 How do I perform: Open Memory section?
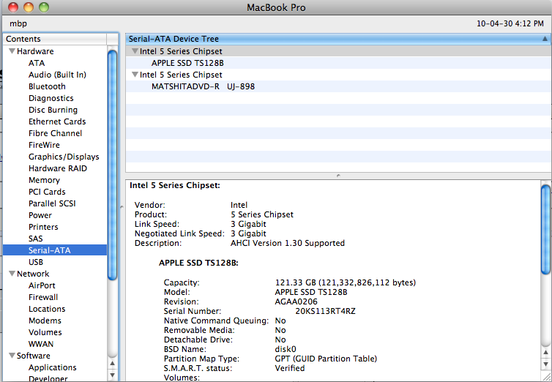pos(45,180)
